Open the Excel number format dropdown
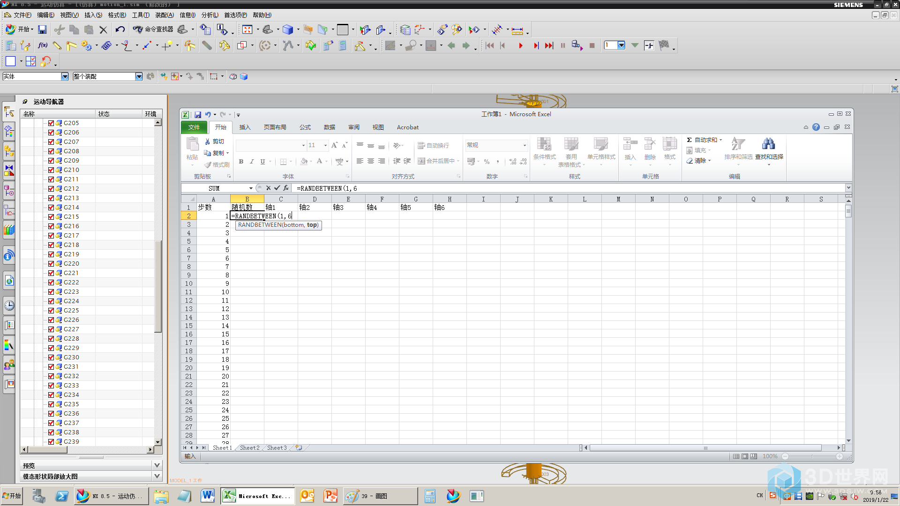The width and height of the screenshot is (900, 506). click(525, 145)
